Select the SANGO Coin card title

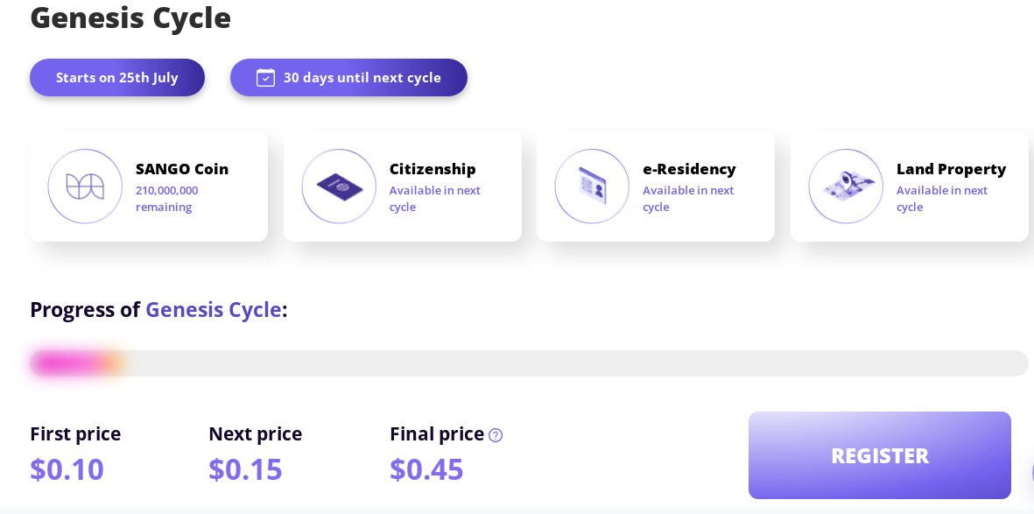pos(182,169)
